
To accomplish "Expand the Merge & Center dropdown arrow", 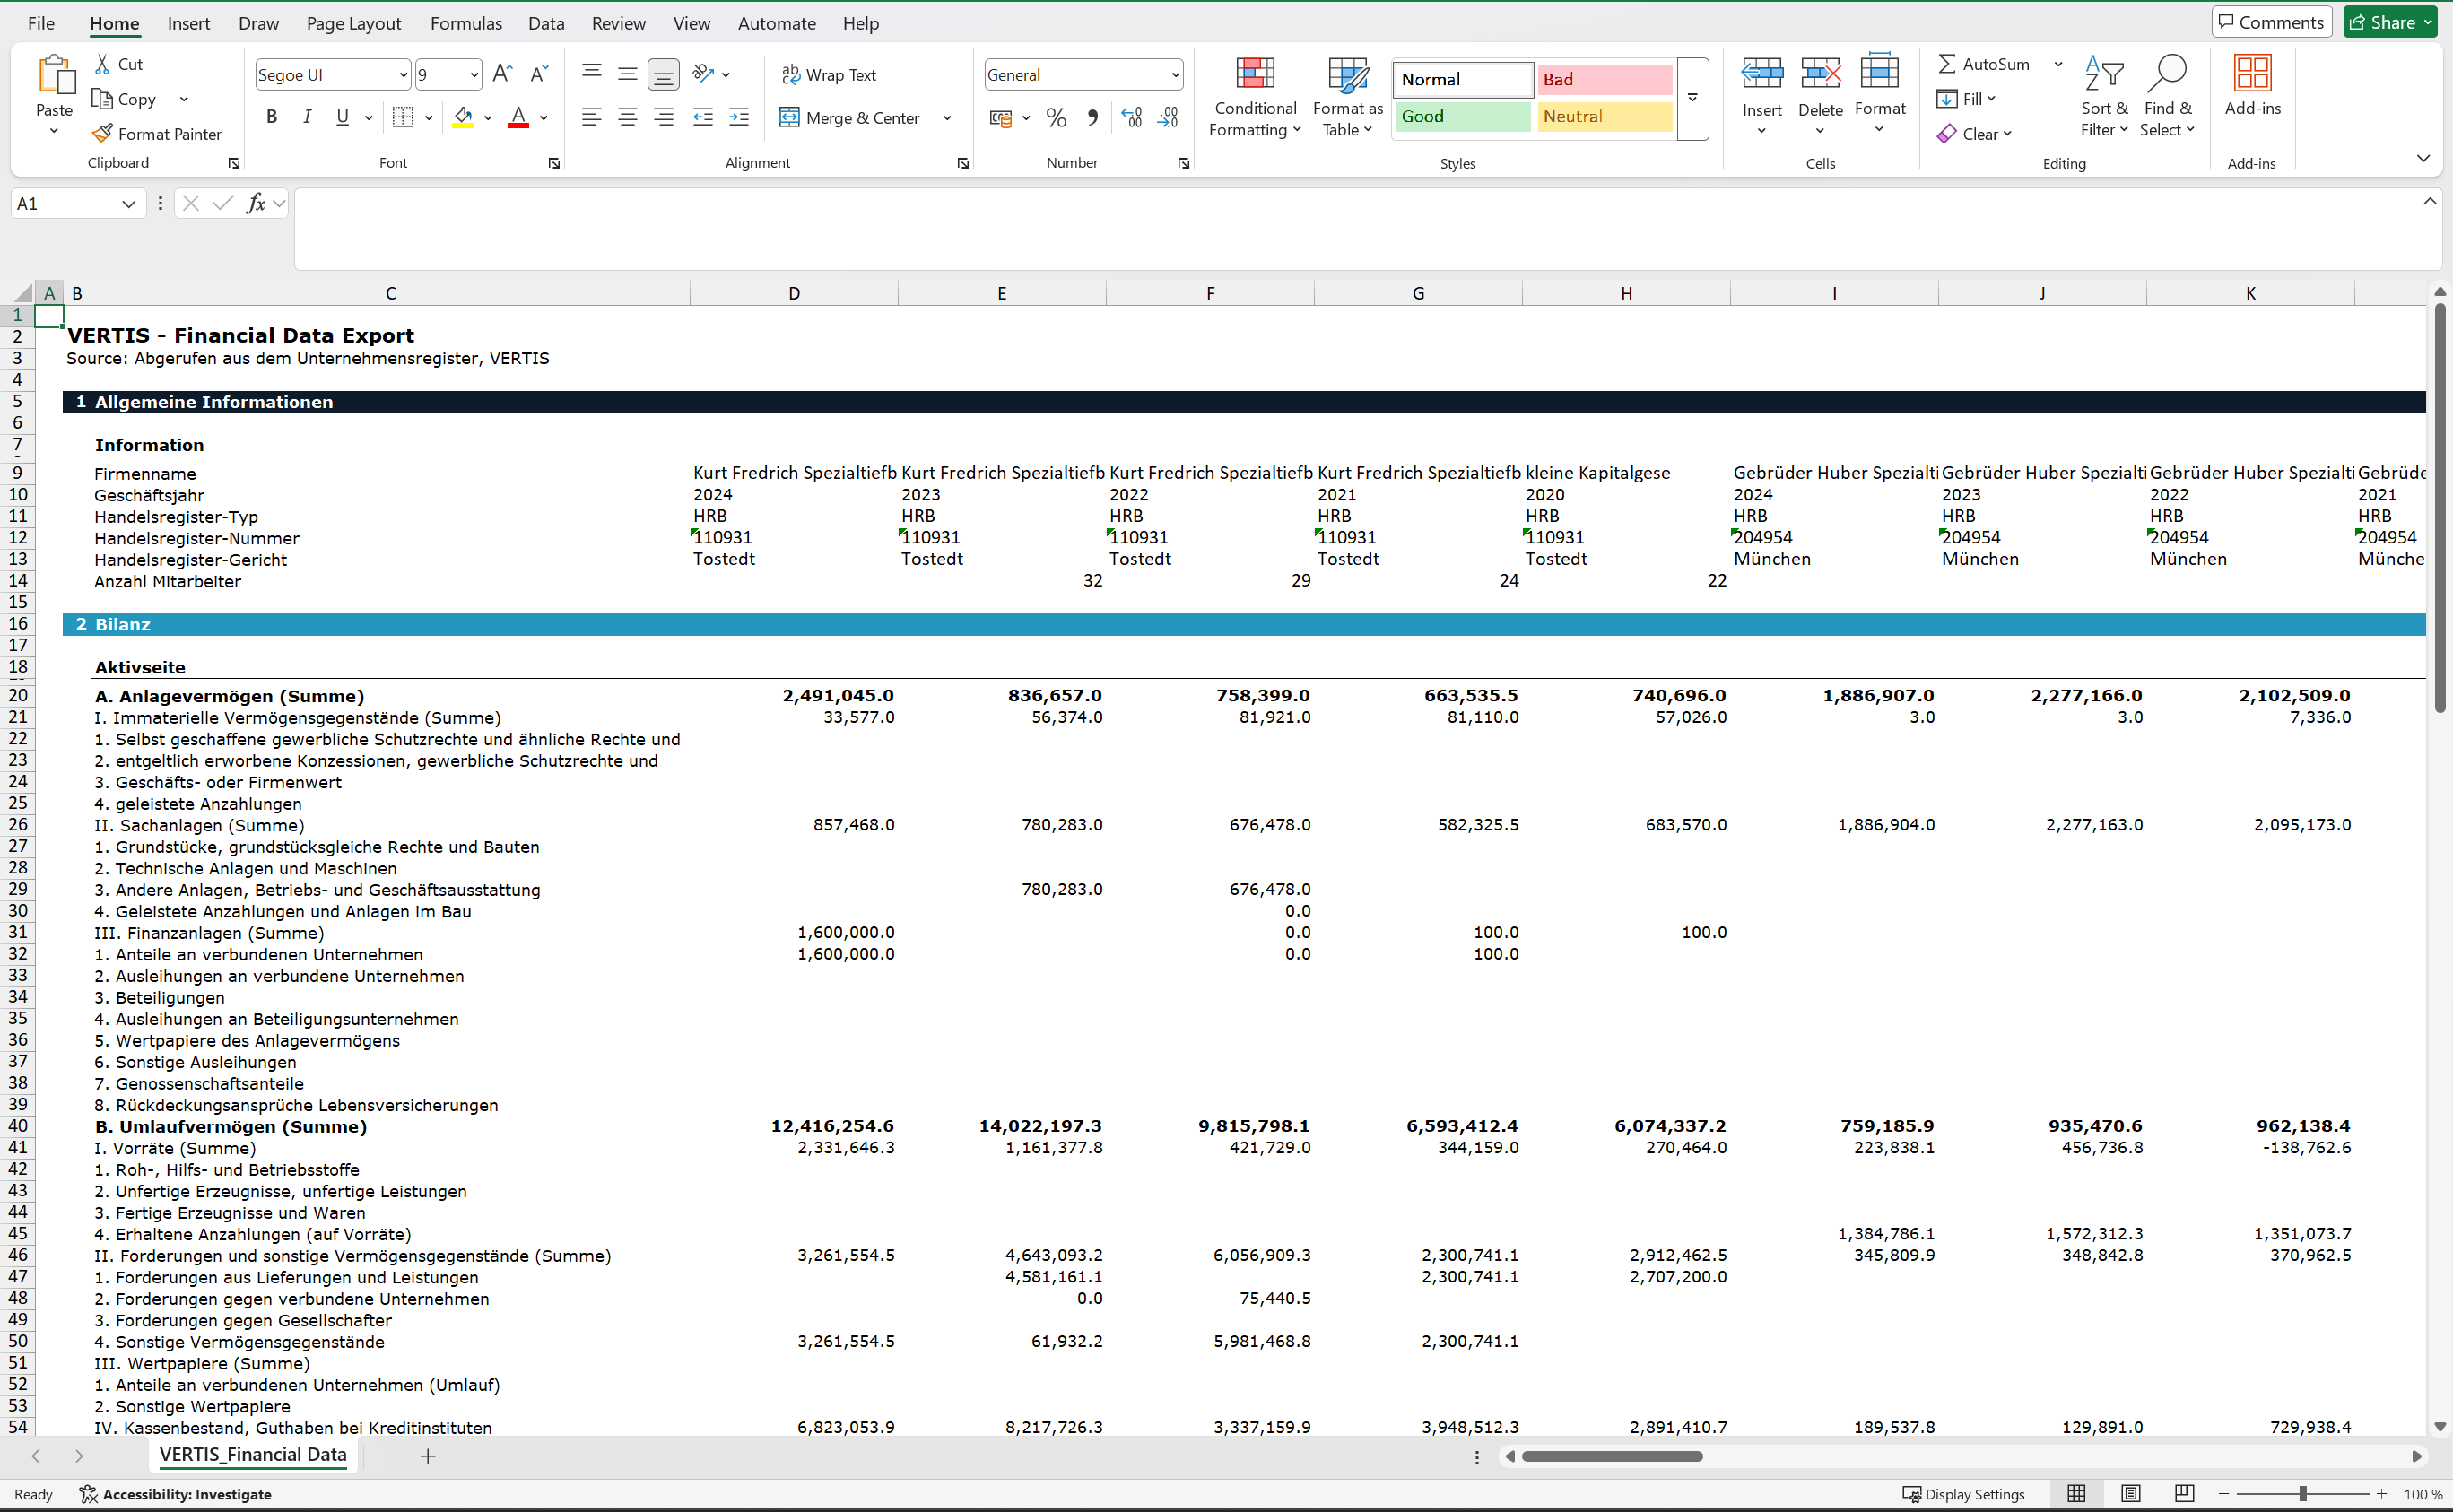I will pos(947,118).
